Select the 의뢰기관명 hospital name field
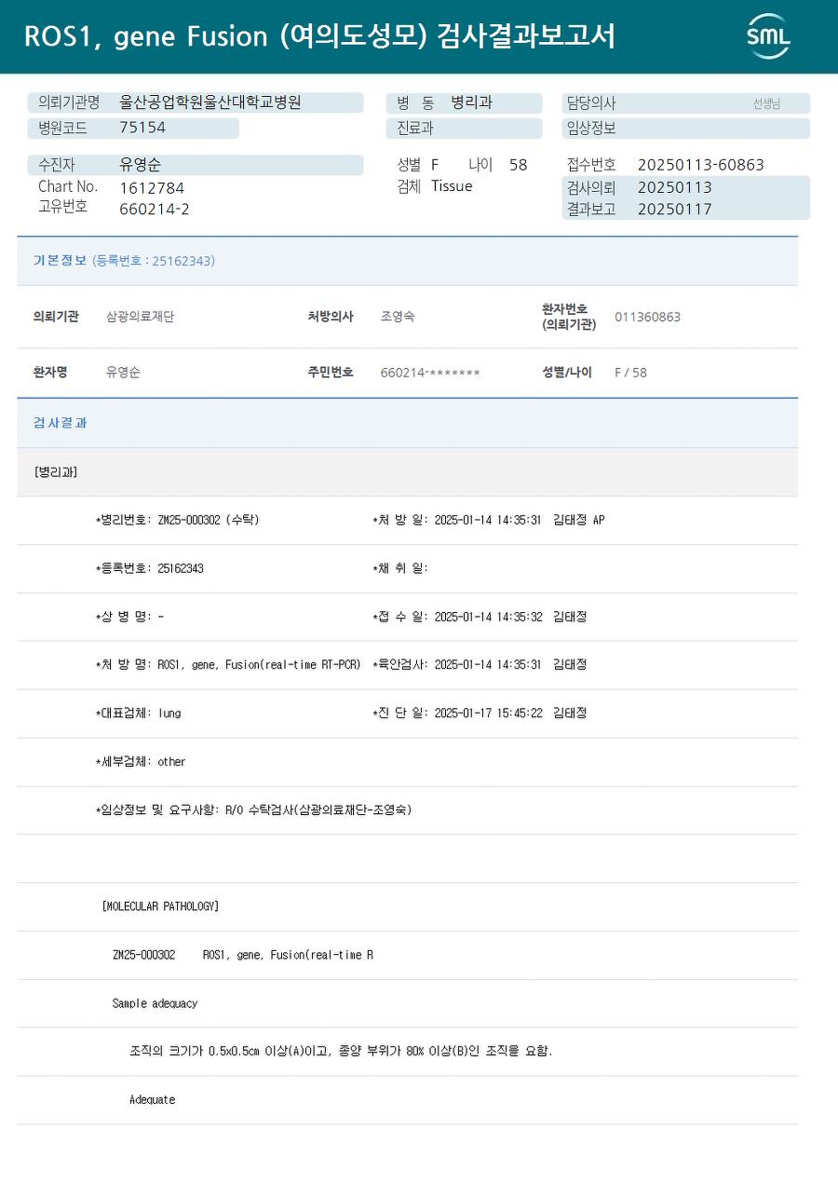Image resolution: width=838 pixels, height=1184 pixels. (196, 103)
